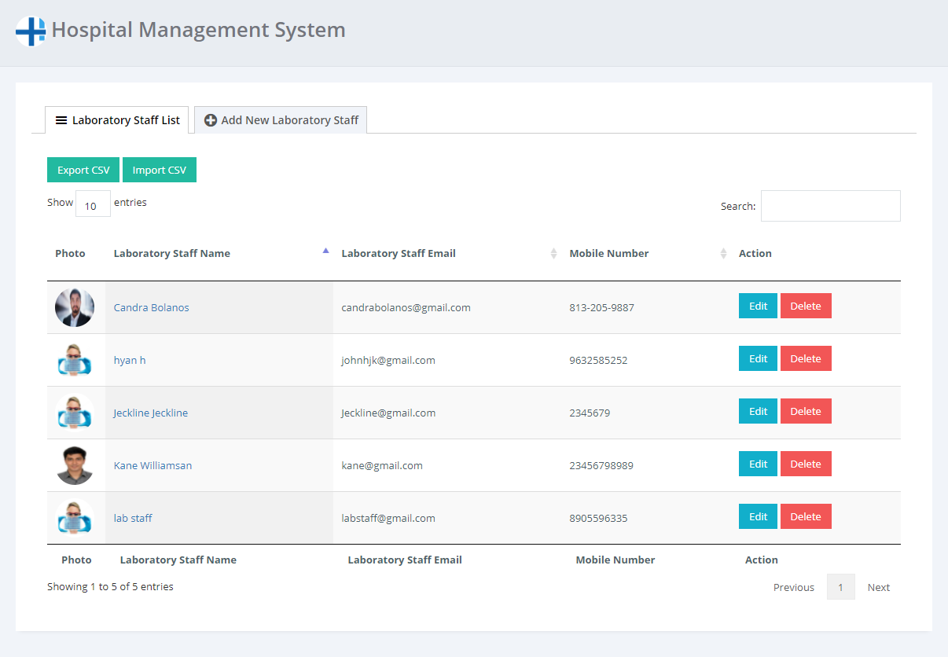948x657 pixels.
Task: Sort by Laboratory Staff Email arrows
Action: [553, 253]
